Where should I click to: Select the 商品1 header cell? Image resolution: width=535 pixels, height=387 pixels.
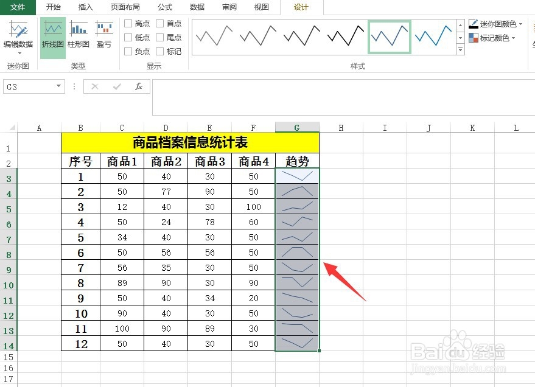point(122,161)
